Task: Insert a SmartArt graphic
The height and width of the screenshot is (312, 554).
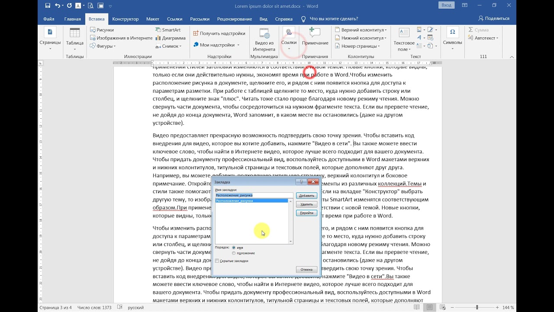Action: tap(168, 30)
